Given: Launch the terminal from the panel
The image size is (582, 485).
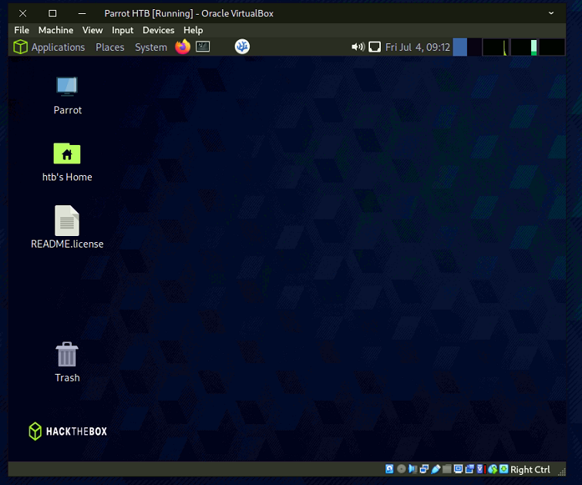Looking at the screenshot, I should click(203, 47).
